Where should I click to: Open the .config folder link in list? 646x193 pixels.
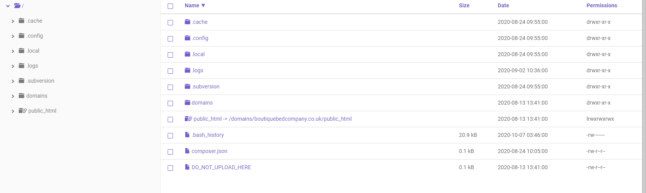[x=200, y=38]
